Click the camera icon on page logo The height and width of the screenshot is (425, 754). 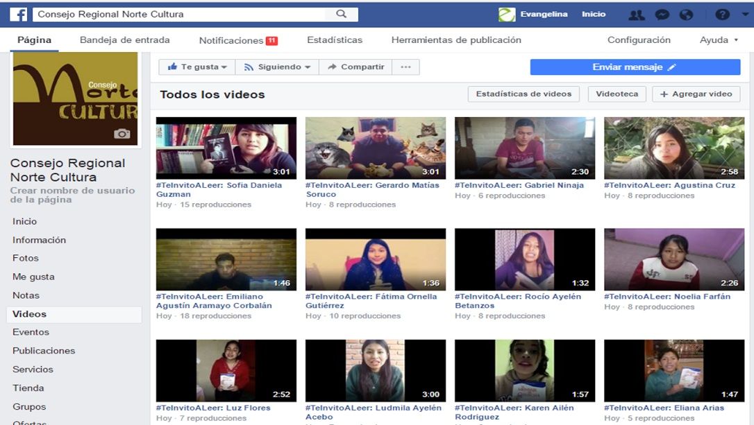[x=122, y=134]
